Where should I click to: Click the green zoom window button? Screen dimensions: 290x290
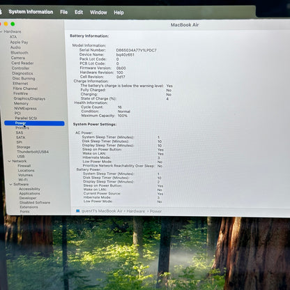coord(13,24)
